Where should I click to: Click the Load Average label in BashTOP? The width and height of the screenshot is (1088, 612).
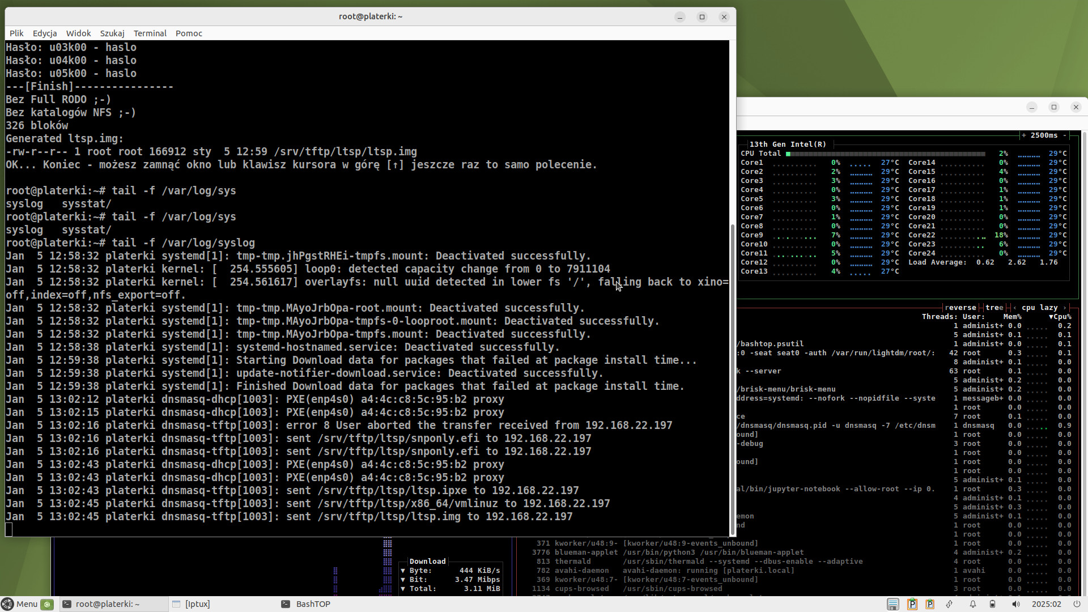(937, 262)
